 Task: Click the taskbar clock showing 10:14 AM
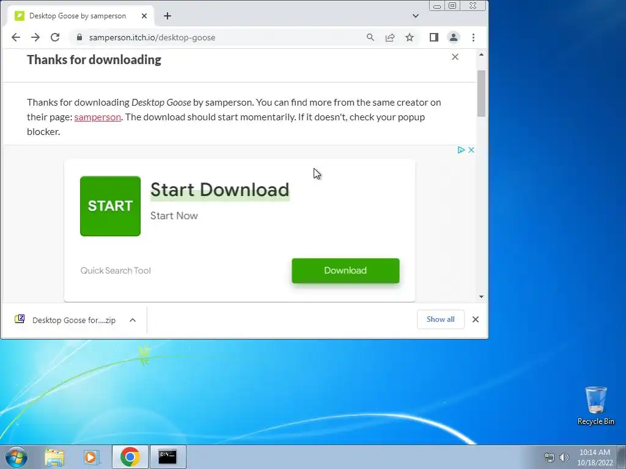pos(595,457)
